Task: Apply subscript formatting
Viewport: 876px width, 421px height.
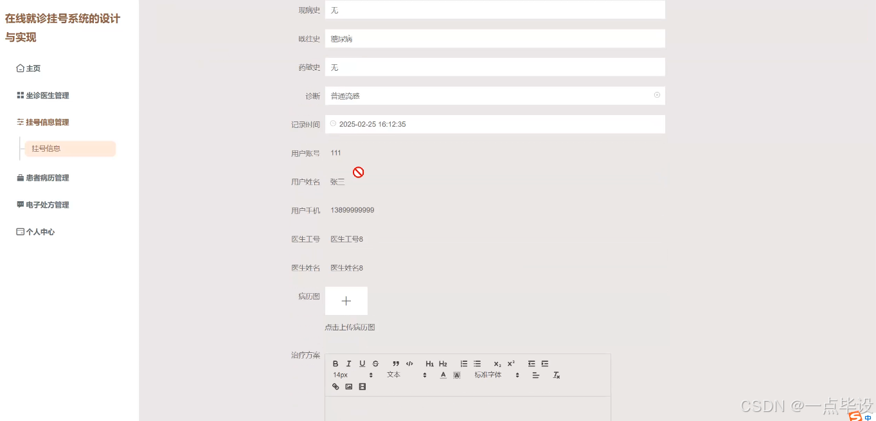Action: click(x=497, y=364)
